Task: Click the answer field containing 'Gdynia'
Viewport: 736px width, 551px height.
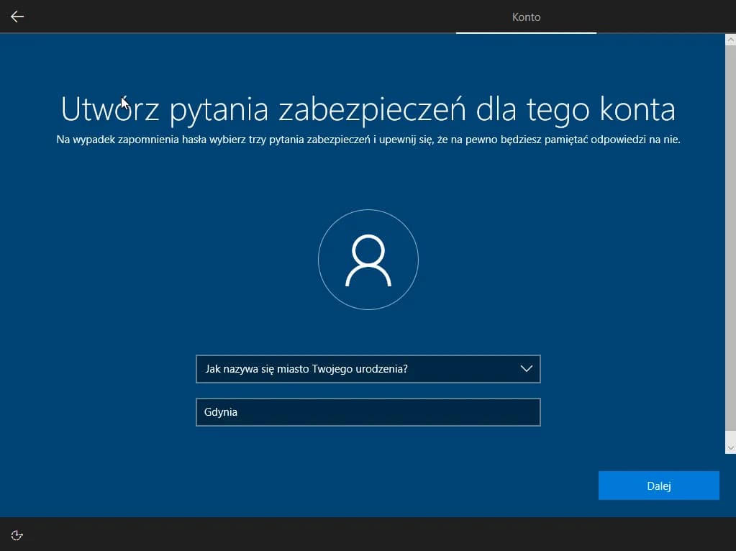Action: [368, 411]
